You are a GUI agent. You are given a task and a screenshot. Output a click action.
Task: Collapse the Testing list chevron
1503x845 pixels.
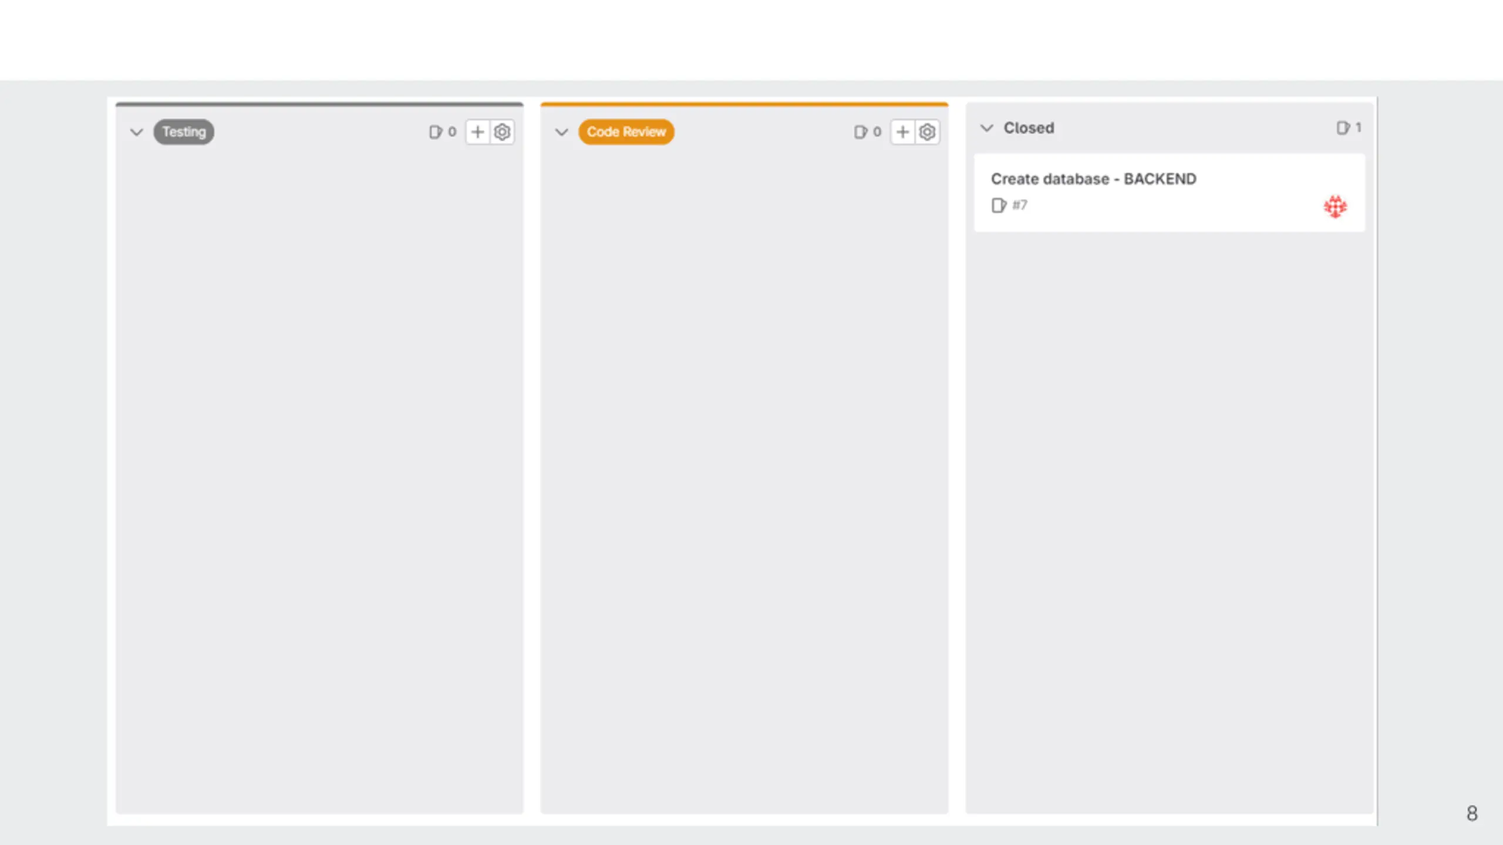[x=136, y=132]
